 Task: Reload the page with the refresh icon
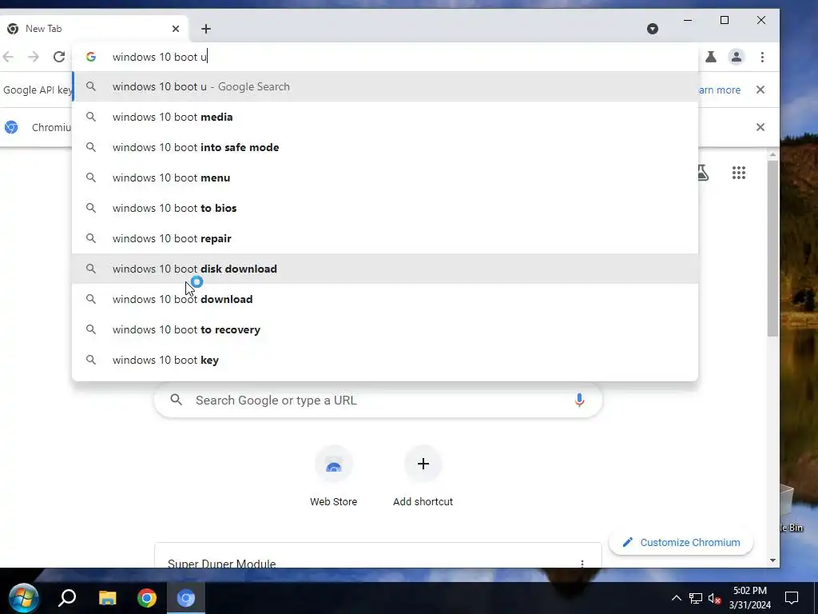tap(59, 57)
